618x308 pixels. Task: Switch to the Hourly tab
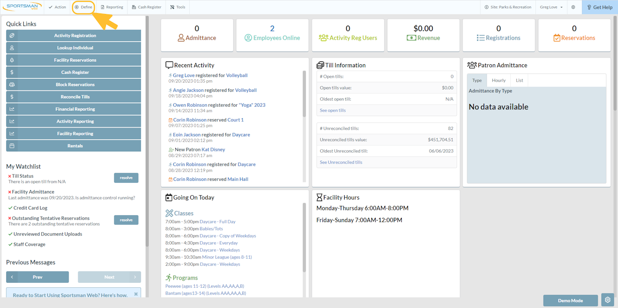499,80
